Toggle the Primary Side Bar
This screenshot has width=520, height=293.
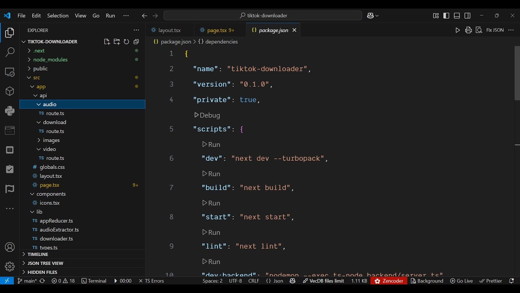click(x=446, y=15)
